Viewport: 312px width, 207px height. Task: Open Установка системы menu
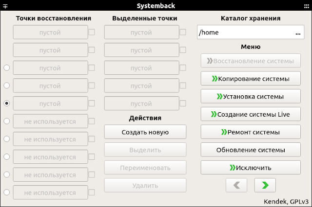[251, 97]
